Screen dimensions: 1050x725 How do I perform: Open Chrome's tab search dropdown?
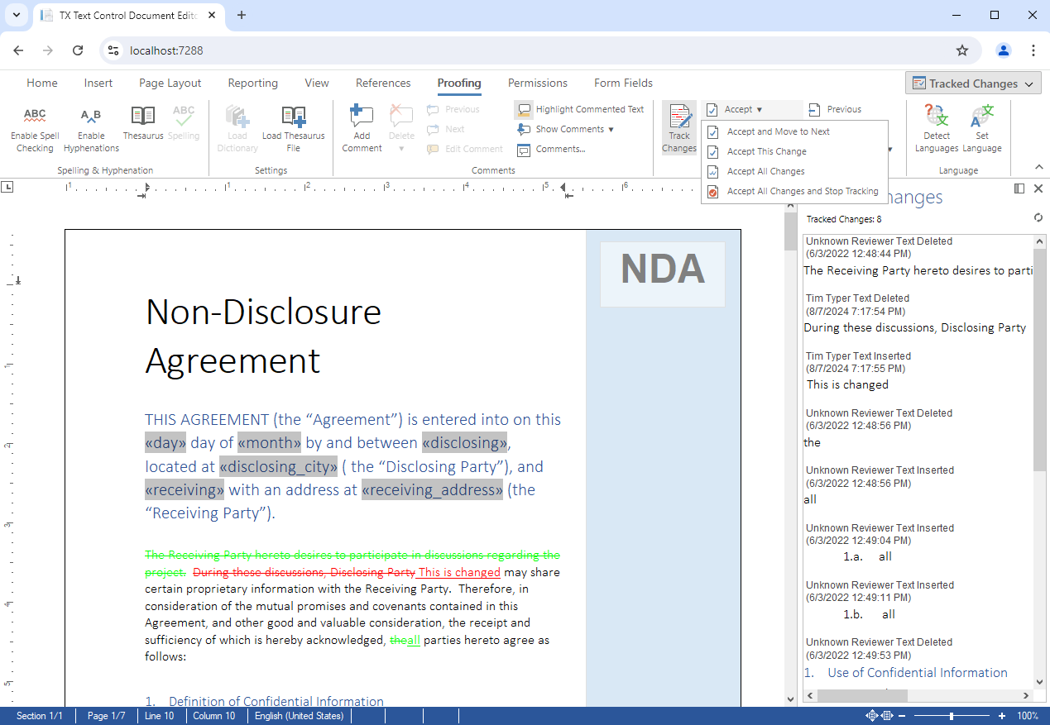[x=17, y=16]
